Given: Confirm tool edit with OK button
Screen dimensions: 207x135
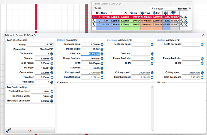Looking at the screenshot, I should [x=30, y=131].
